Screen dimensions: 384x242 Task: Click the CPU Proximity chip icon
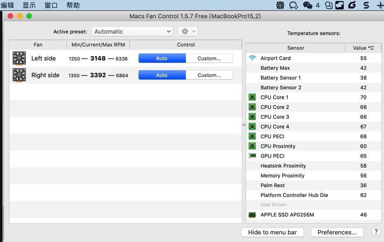point(252,146)
